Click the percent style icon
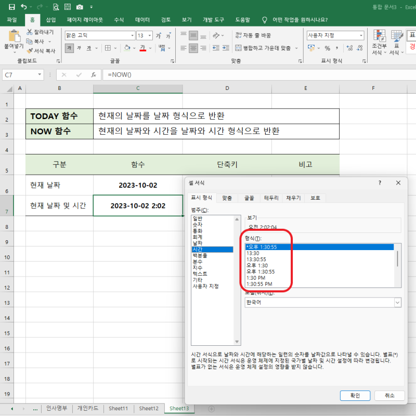 click(x=327, y=48)
